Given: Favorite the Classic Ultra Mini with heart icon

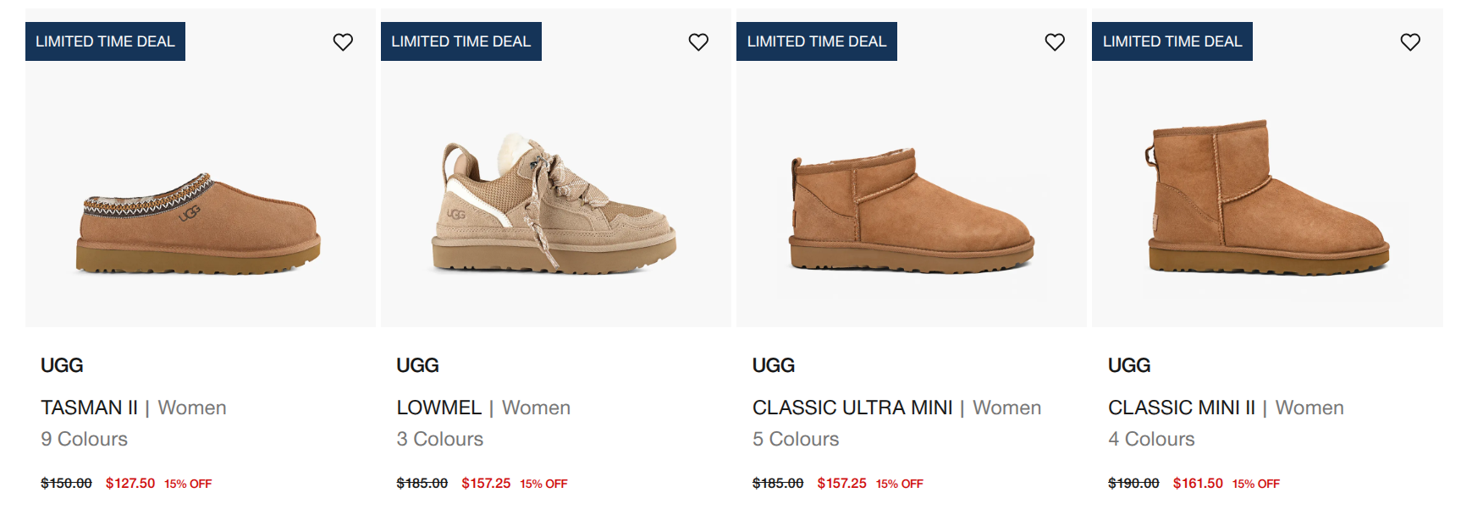Looking at the screenshot, I should coord(1055,41).
